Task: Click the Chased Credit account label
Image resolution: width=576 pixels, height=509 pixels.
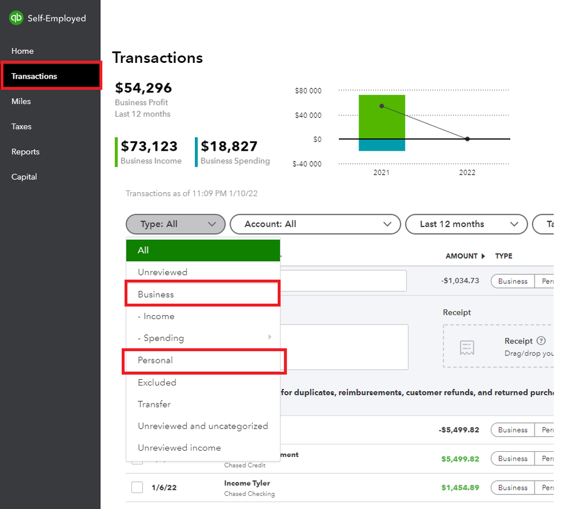Action: pyautogui.click(x=244, y=465)
